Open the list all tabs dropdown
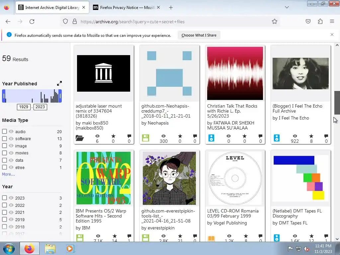The width and height of the screenshot is (340, 255). tap(287, 7)
